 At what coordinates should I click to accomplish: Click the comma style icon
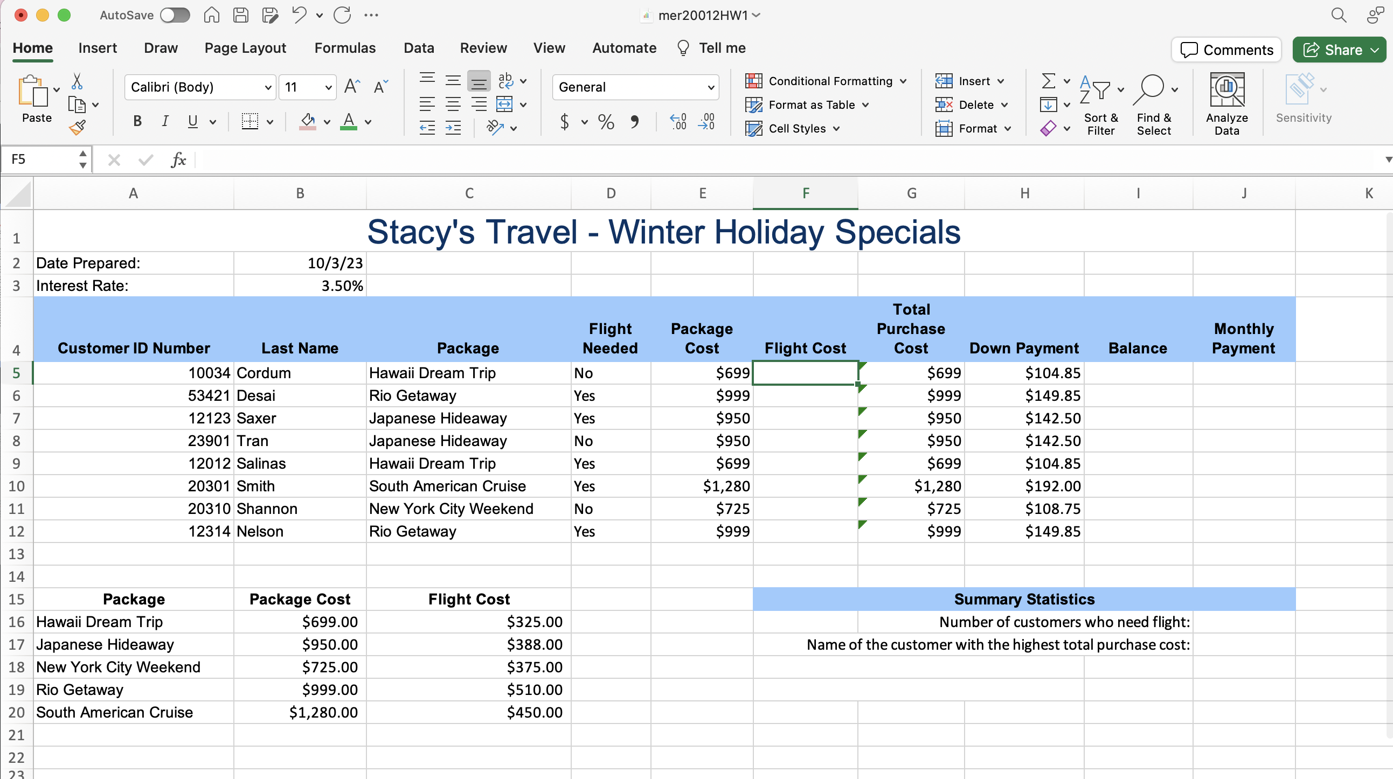[x=635, y=122]
